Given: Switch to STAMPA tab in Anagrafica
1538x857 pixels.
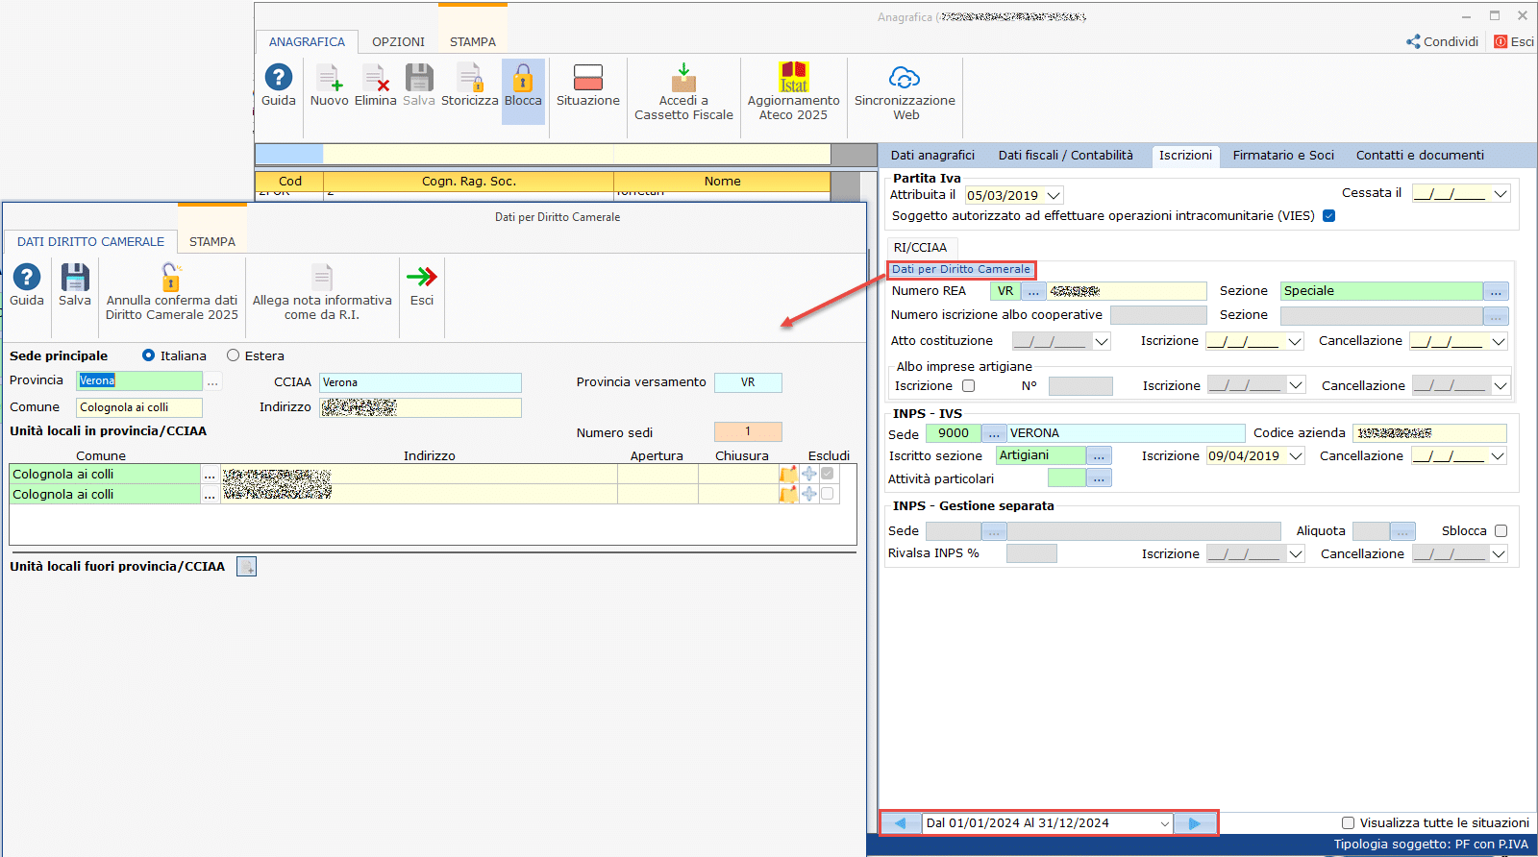Looking at the screenshot, I should pos(473,42).
